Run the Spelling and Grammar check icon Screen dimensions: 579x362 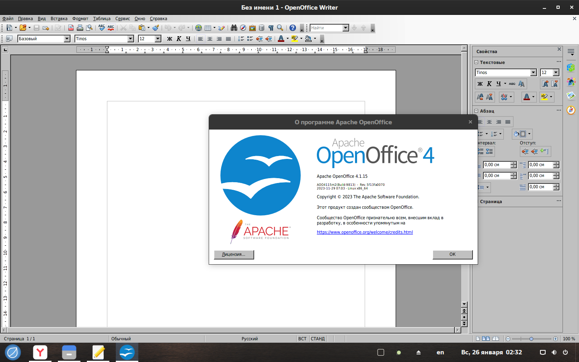click(x=102, y=28)
